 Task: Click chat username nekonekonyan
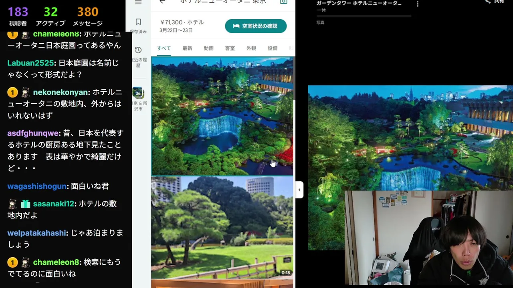(x=61, y=92)
